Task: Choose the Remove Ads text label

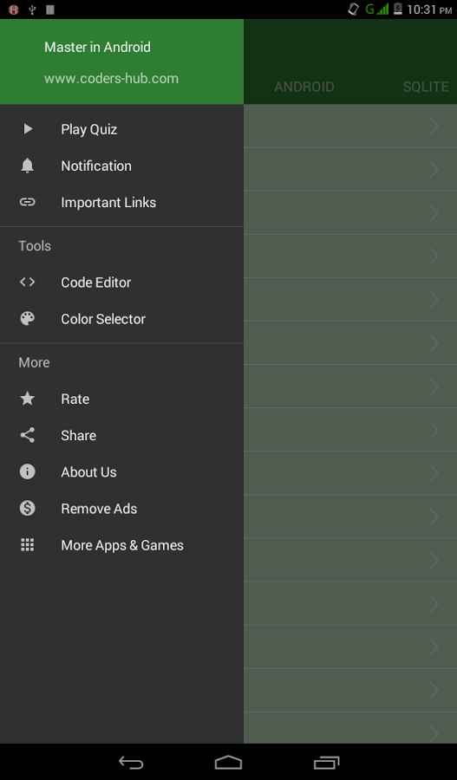Action: click(x=99, y=509)
